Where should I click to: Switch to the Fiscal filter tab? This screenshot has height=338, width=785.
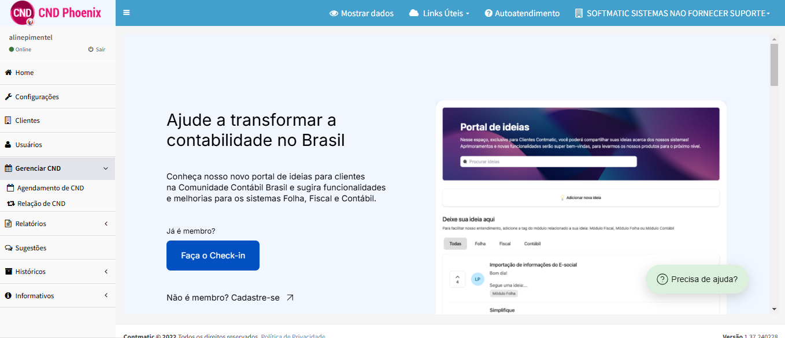point(505,243)
